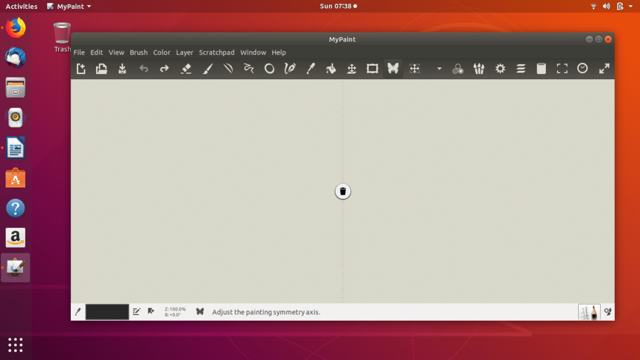Open the layers panel icon
The image size is (640, 360).
[521, 69]
